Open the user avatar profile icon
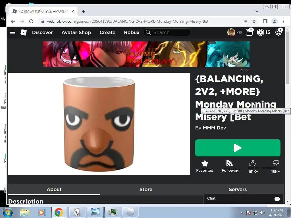 [231, 32]
